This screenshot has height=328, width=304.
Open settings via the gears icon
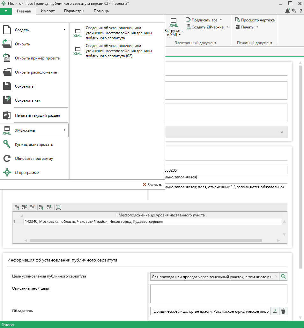pyautogui.click(x=294, y=11)
